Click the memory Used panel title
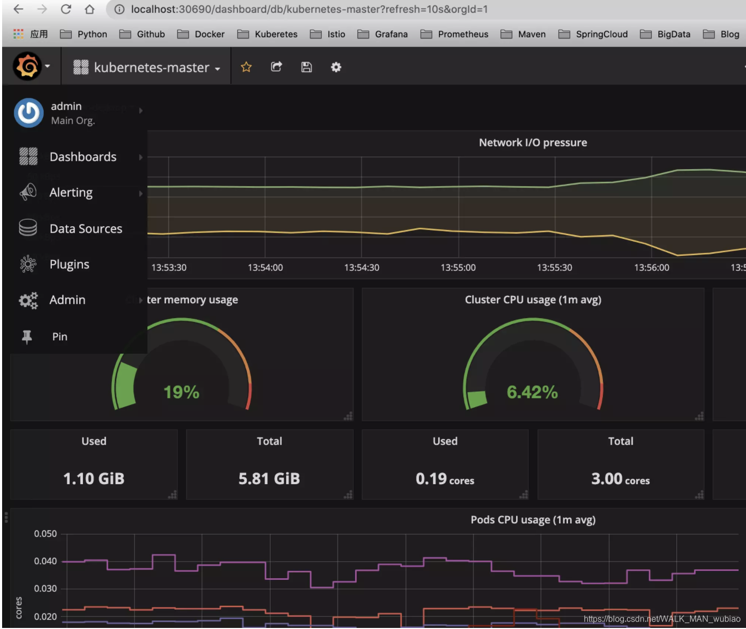This screenshot has width=746, height=629. 94,441
